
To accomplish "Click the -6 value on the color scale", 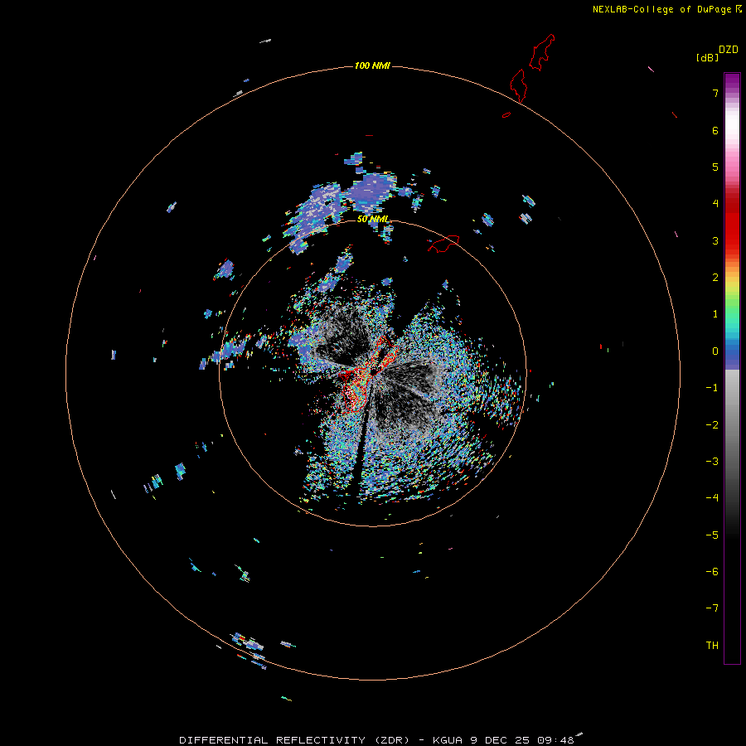I will point(712,572).
